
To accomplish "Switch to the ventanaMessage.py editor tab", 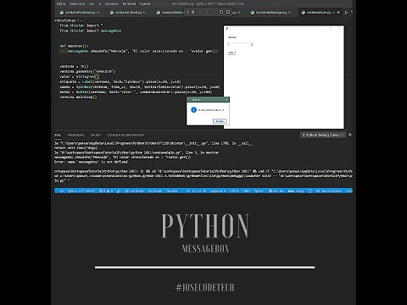I will (x=270, y=13).
